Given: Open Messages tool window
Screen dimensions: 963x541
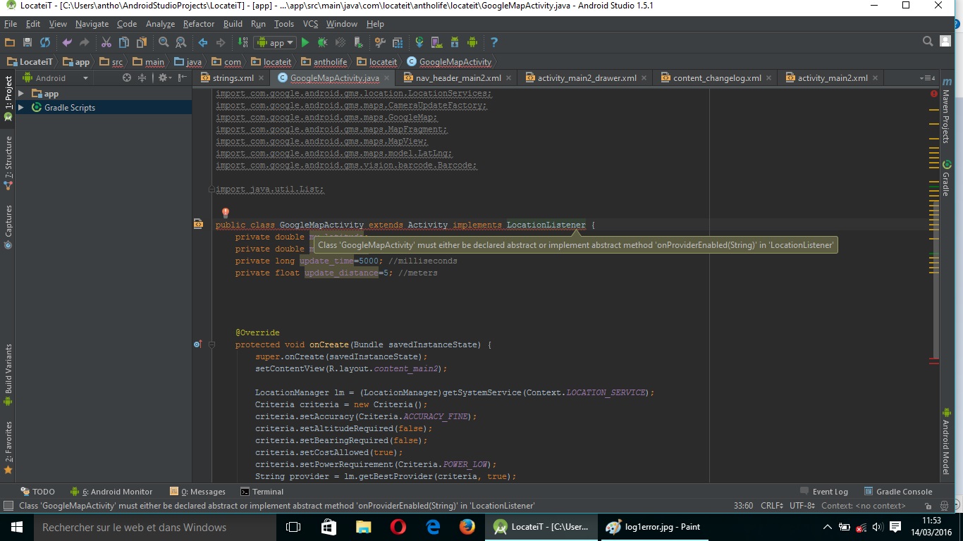Looking at the screenshot, I should point(197,492).
